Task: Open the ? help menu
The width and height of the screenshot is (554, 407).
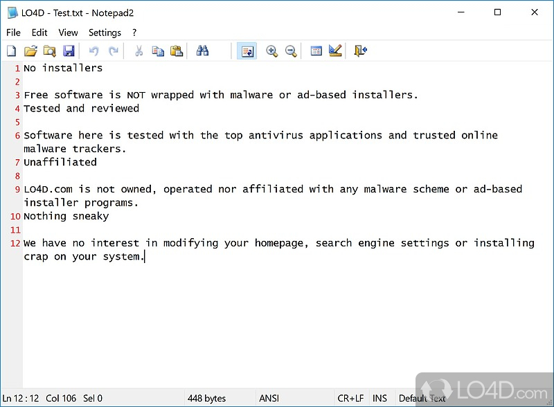Action: pyautogui.click(x=134, y=33)
